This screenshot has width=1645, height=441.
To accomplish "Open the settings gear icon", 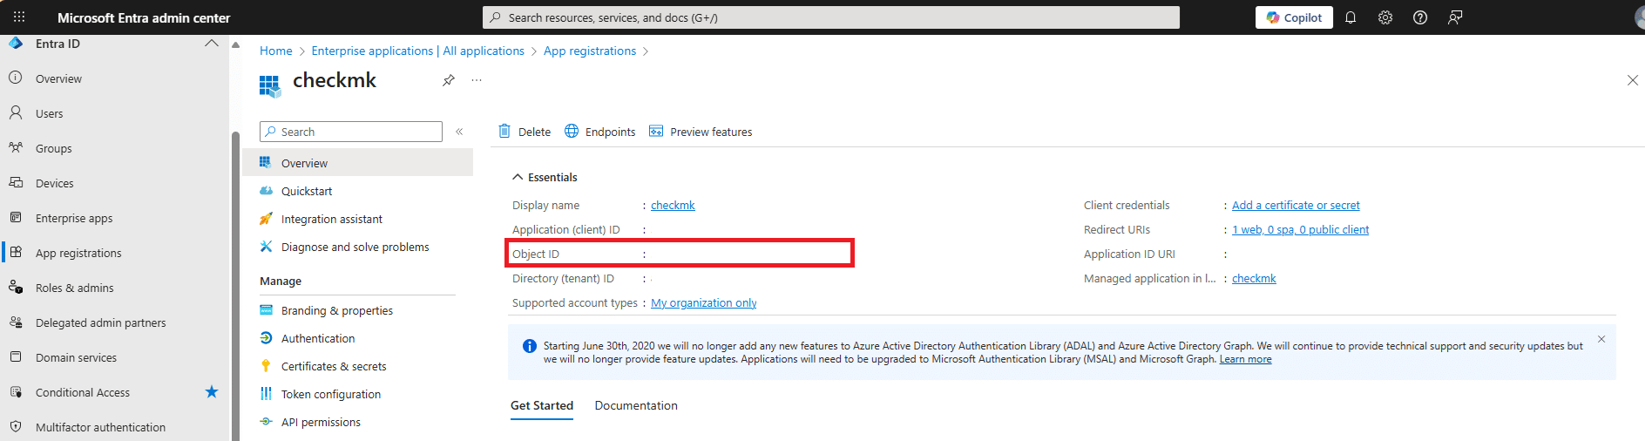I will (1385, 17).
